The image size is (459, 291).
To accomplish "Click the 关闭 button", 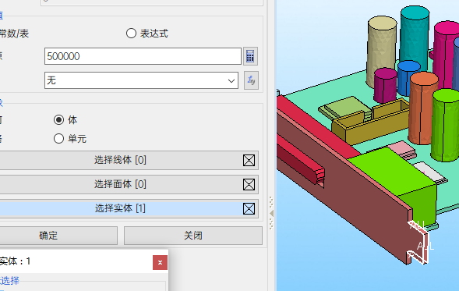I will tap(193, 236).
